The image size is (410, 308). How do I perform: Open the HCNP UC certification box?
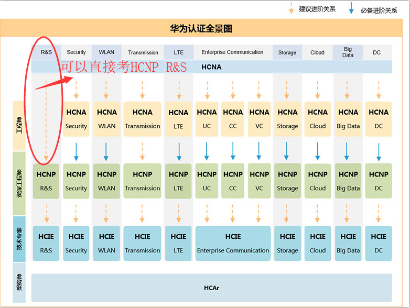point(207,181)
